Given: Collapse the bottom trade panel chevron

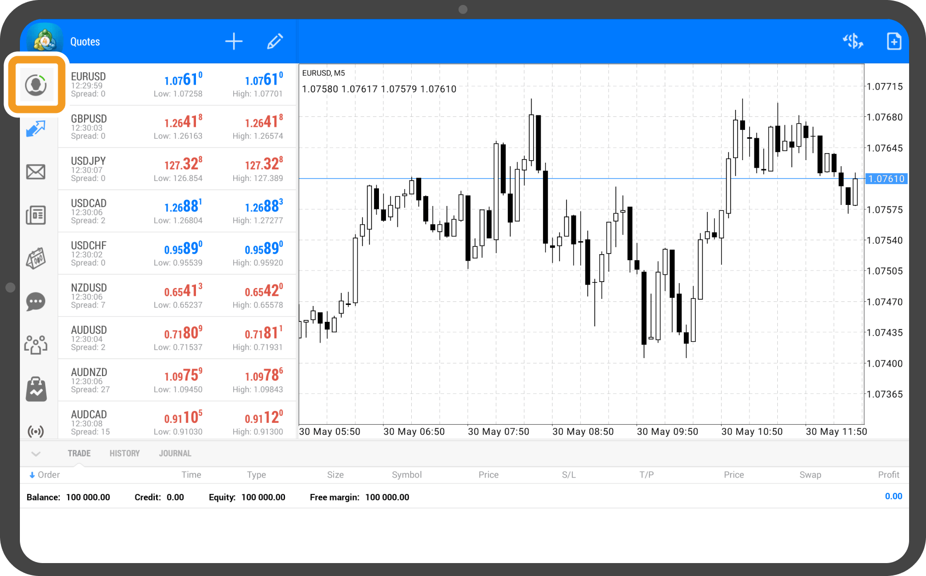Looking at the screenshot, I should tap(36, 454).
